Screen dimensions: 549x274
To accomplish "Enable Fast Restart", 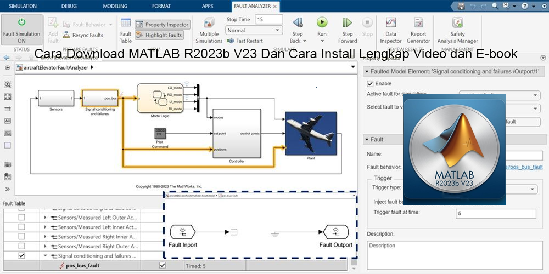I will point(245,41).
